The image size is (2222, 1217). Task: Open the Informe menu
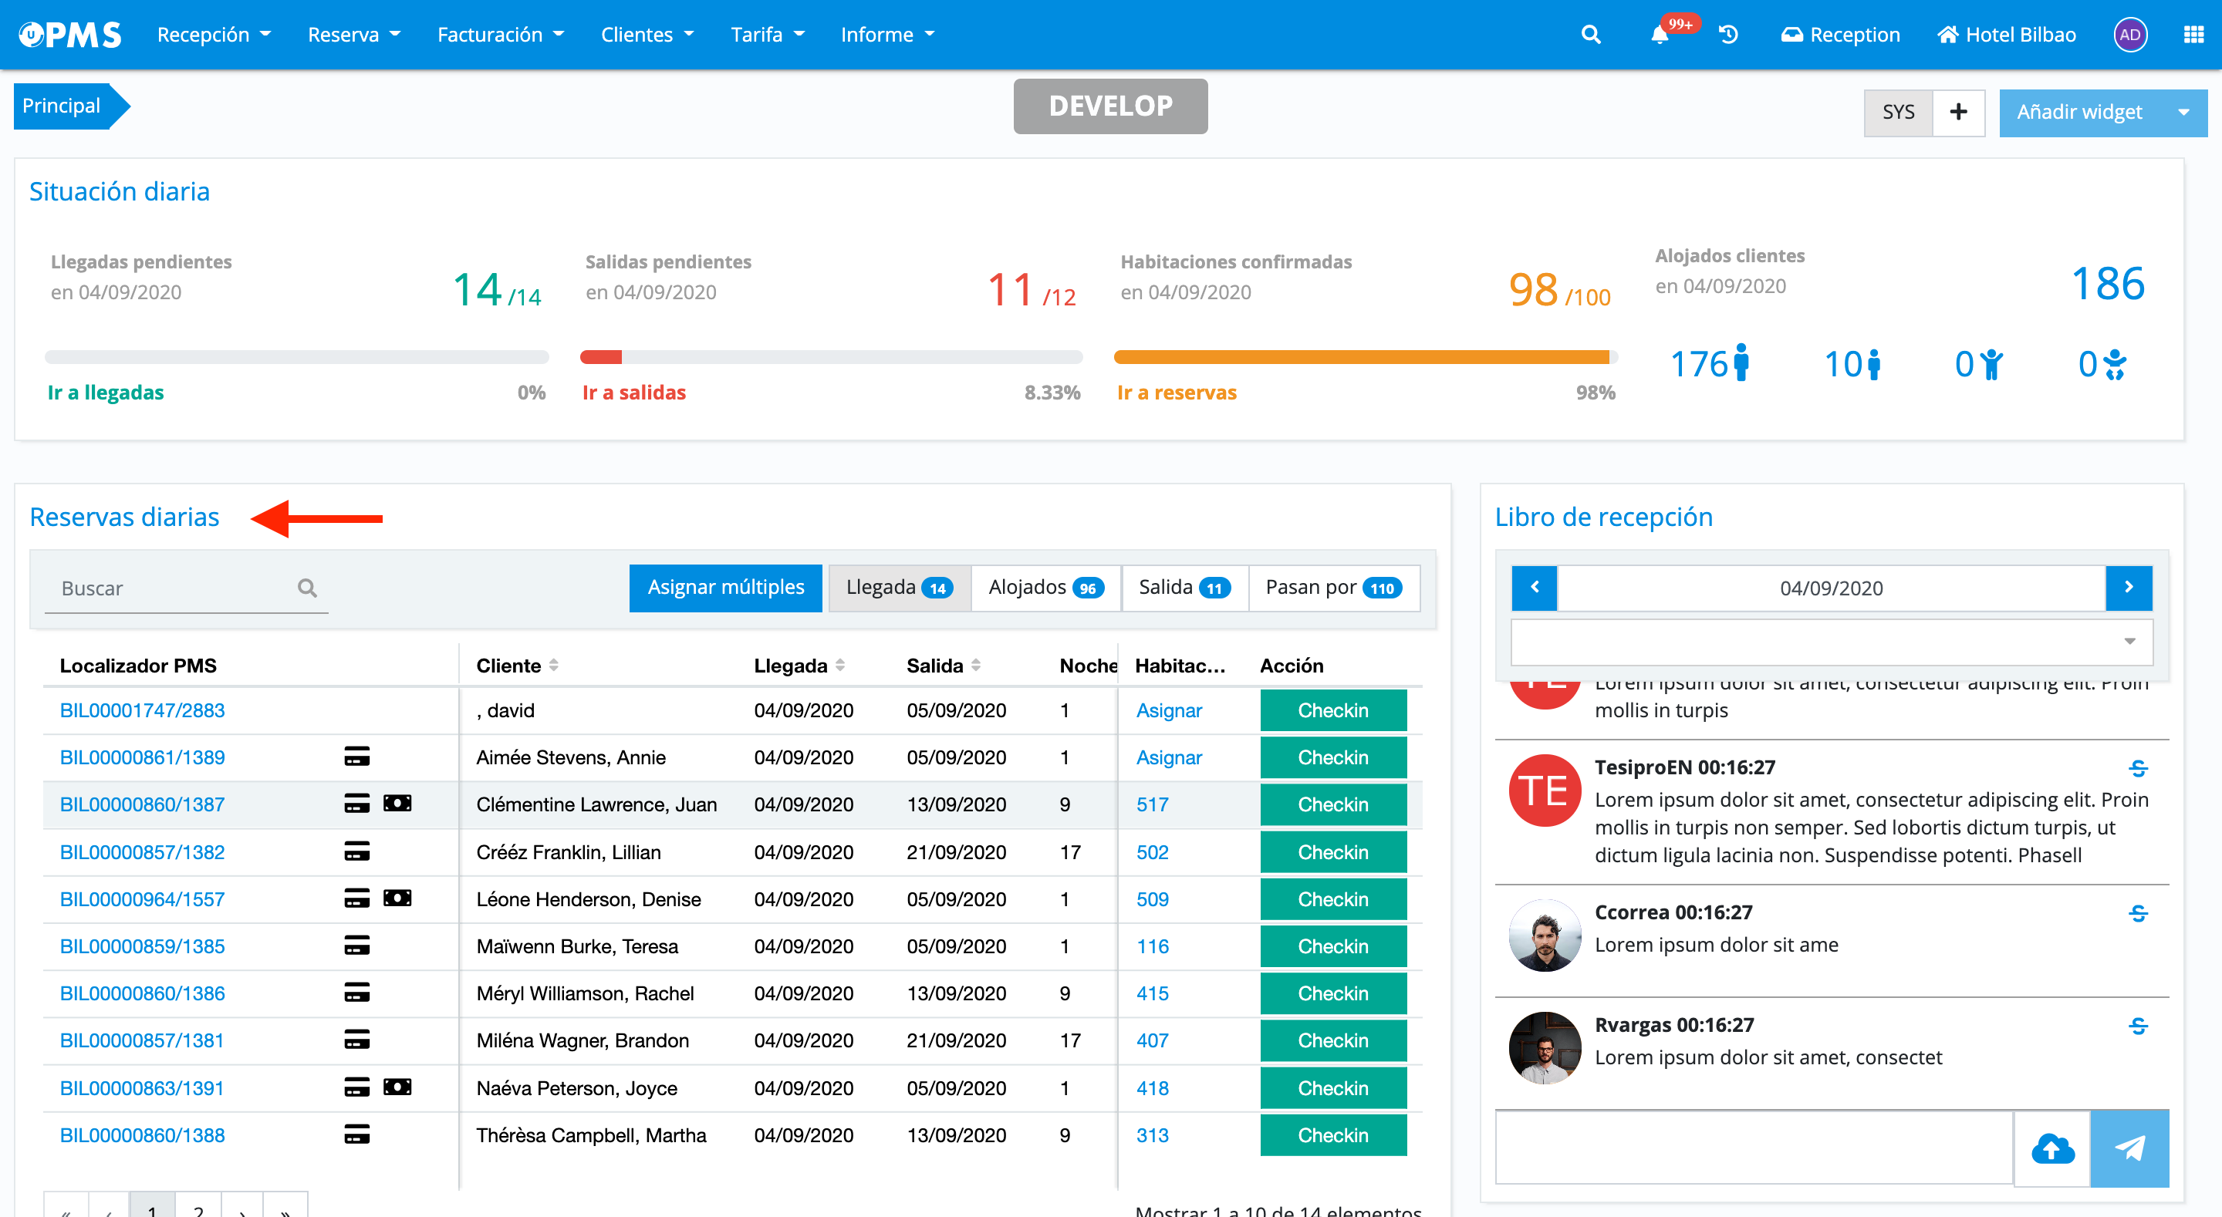[886, 35]
